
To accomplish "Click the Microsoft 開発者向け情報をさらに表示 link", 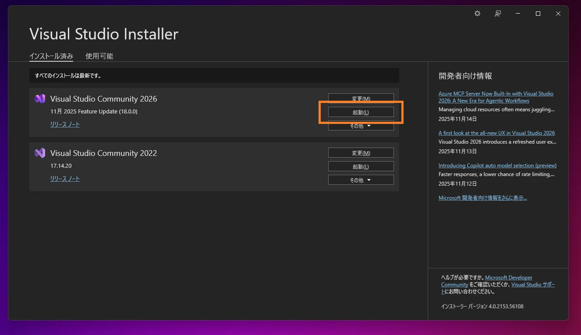I will tap(483, 197).
